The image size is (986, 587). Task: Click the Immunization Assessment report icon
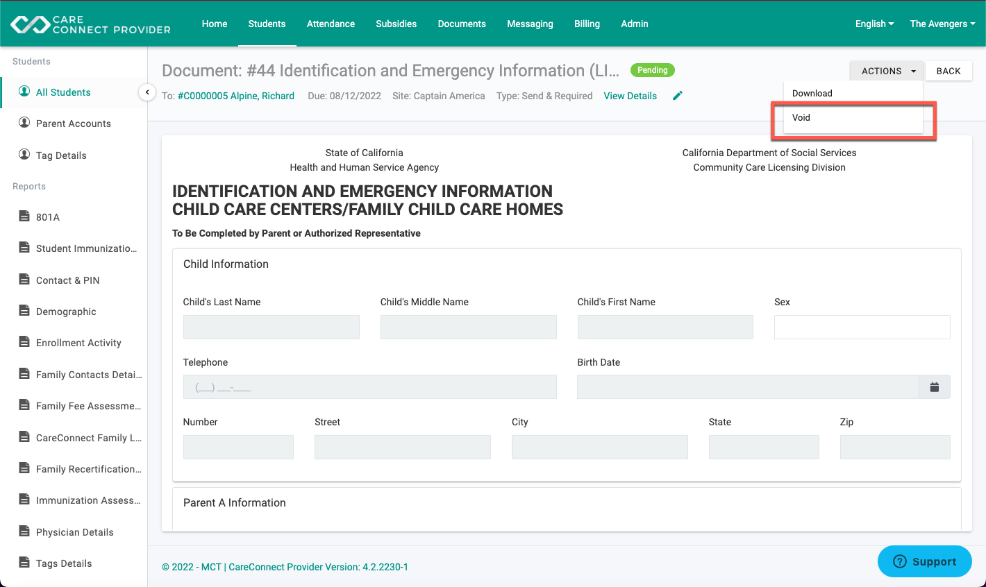click(x=24, y=500)
